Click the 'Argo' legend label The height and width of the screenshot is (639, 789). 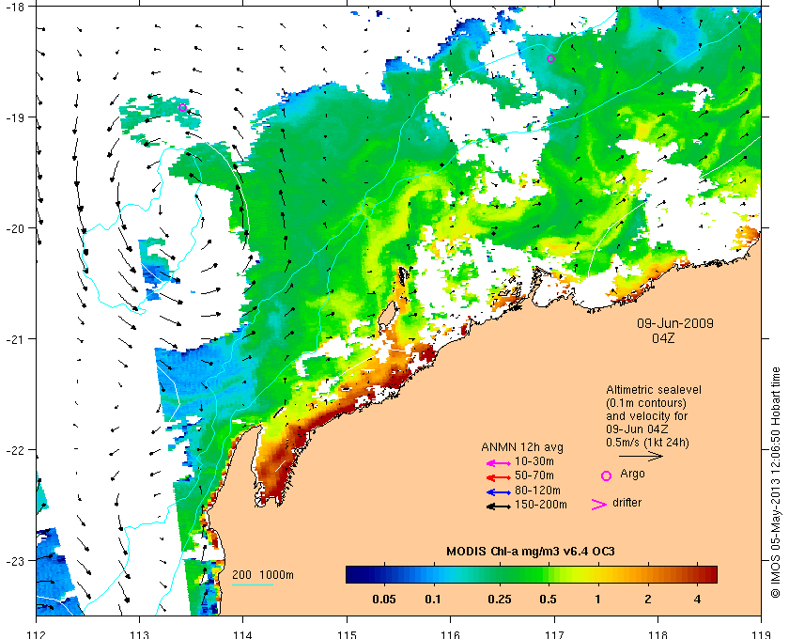[632, 474]
